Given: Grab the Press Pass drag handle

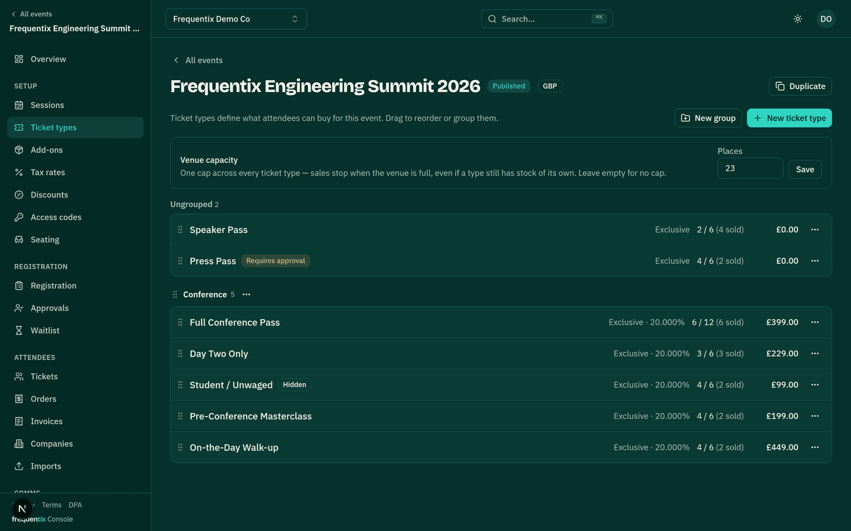Looking at the screenshot, I should tap(180, 261).
